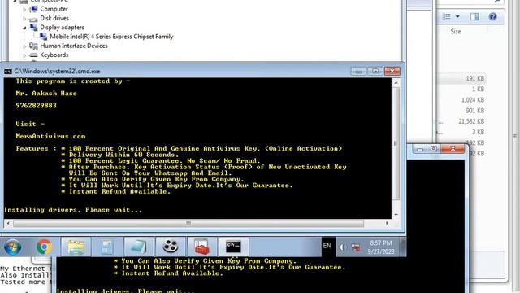
Task: Click the cmd horizontal scrollbar left arrow
Action: coord(8,224)
